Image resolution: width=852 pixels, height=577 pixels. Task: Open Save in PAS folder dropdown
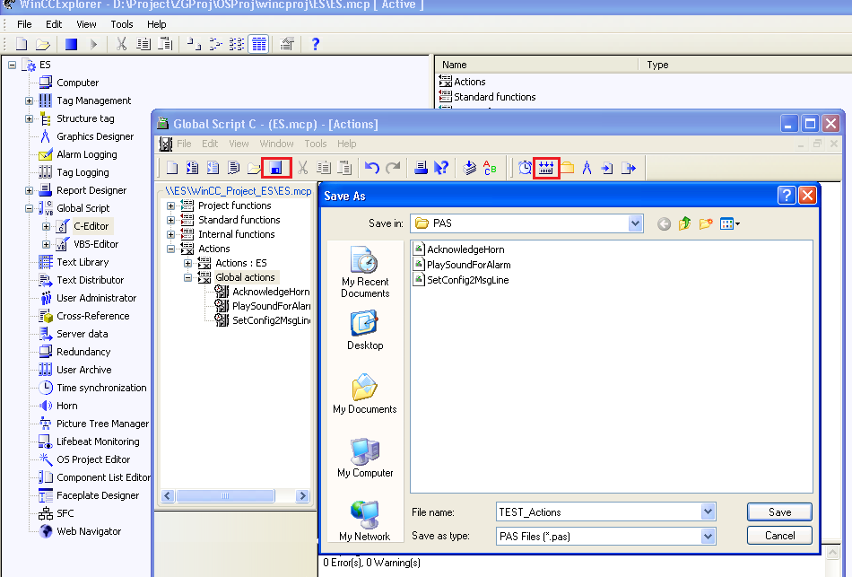(x=635, y=223)
